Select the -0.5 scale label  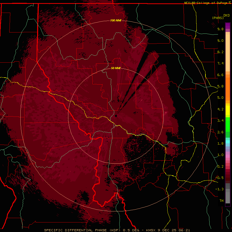tap(219, 178)
